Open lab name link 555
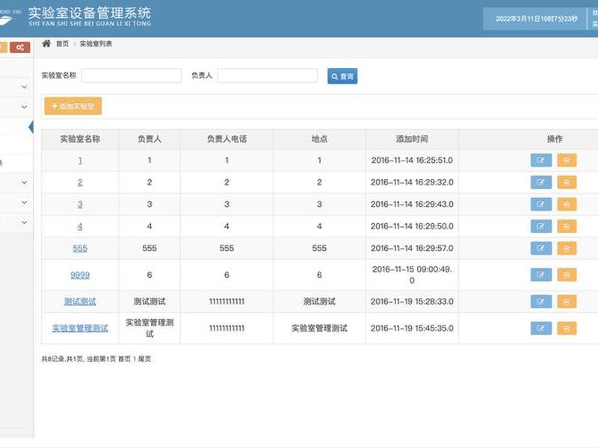This screenshot has height=448, width=598. click(80, 249)
